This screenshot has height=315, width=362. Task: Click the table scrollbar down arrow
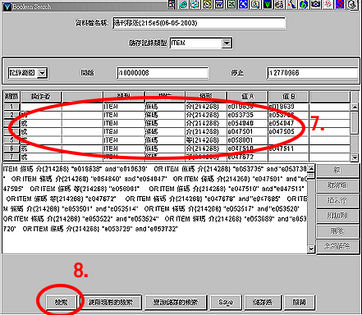[x=355, y=157]
